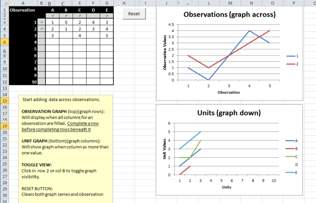Click the "Units (graph down)" chart title
The height and width of the screenshot is (203, 316).
coord(229,113)
